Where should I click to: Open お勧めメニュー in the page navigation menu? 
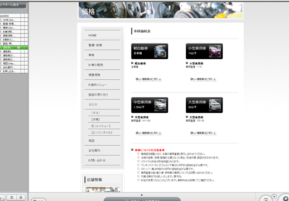(x=102, y=85)
